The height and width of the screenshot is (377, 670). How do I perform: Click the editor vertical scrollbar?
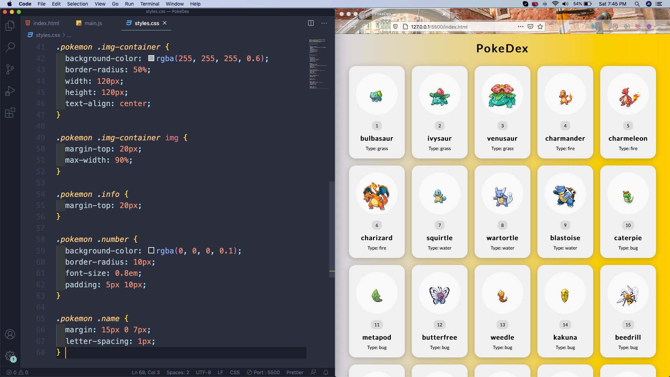click(332, 229)
